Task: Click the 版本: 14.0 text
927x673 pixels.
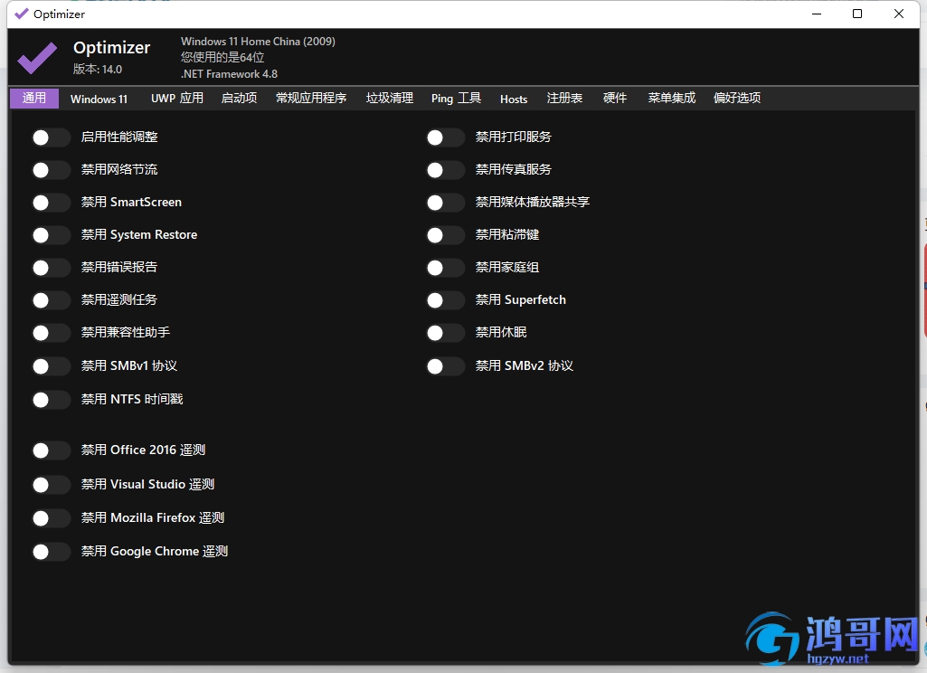Action: click(98, 69)
